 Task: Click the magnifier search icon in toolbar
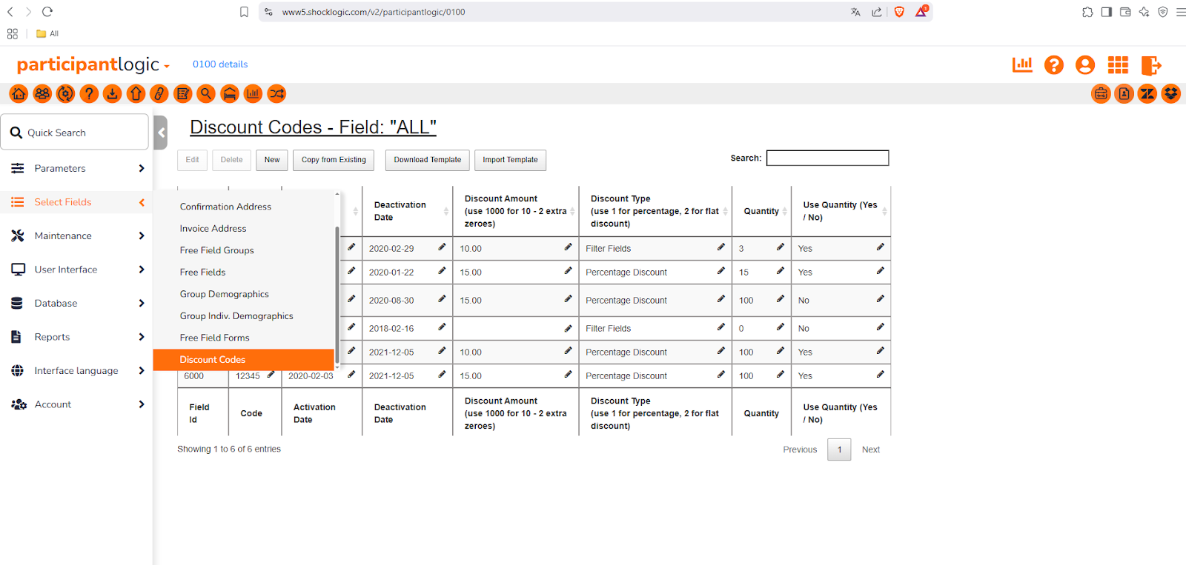pyautogui.click(x=206, y=94)
